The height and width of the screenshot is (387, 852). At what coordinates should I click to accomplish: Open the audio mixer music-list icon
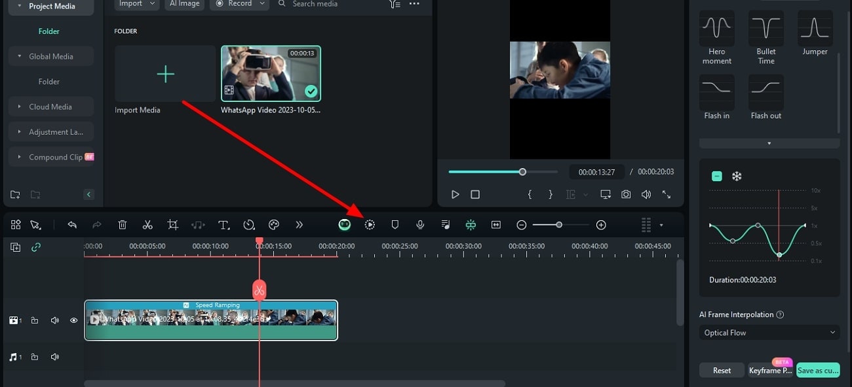(x=446, y=225)
